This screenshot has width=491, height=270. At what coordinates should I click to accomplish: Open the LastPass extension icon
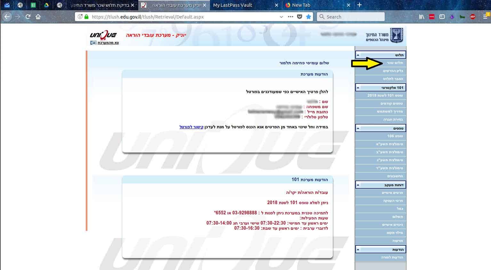click(x=432, y=17)
